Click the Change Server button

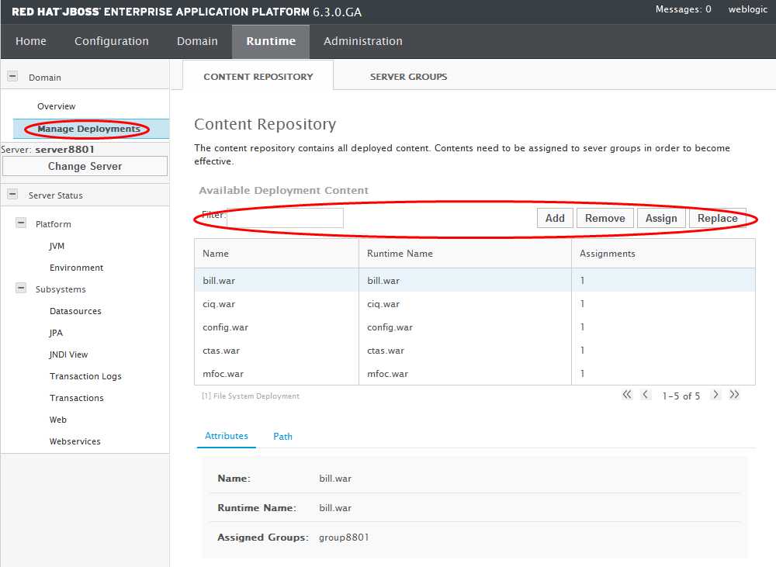coord(85,166)
